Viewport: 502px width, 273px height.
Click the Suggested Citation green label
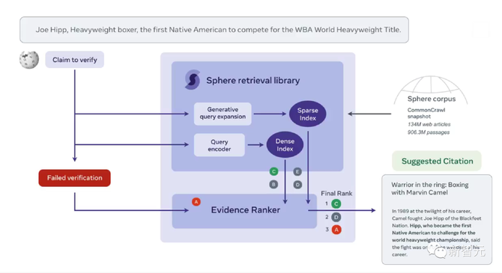point(437,161)
